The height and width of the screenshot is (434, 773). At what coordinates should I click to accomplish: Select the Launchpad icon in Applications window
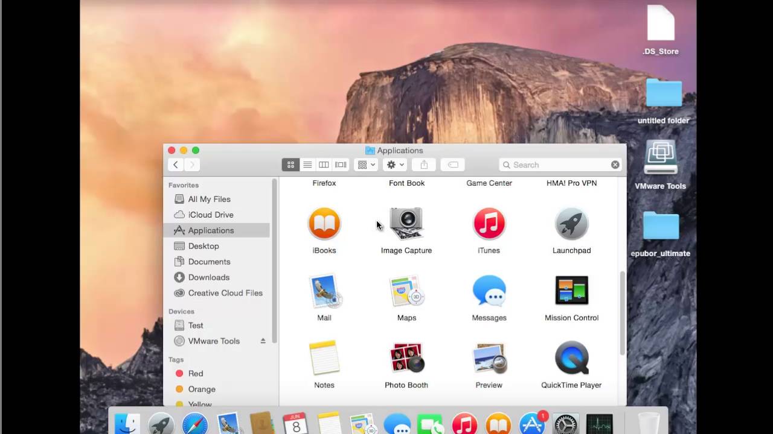click(571, 224)
